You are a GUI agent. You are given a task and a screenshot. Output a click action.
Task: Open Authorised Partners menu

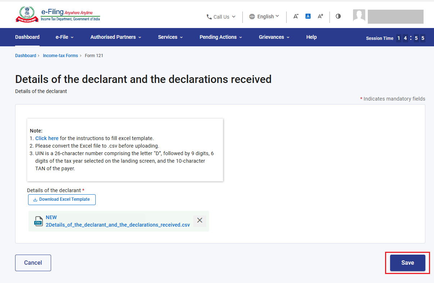tap(116, 37)
